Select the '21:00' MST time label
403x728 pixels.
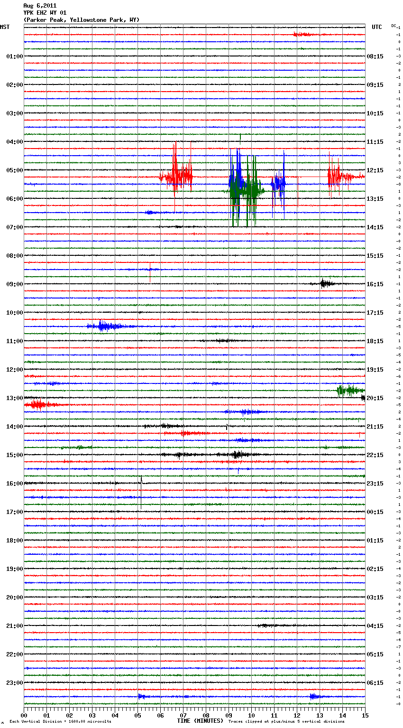pyautogui.click(x=15, y=626)
